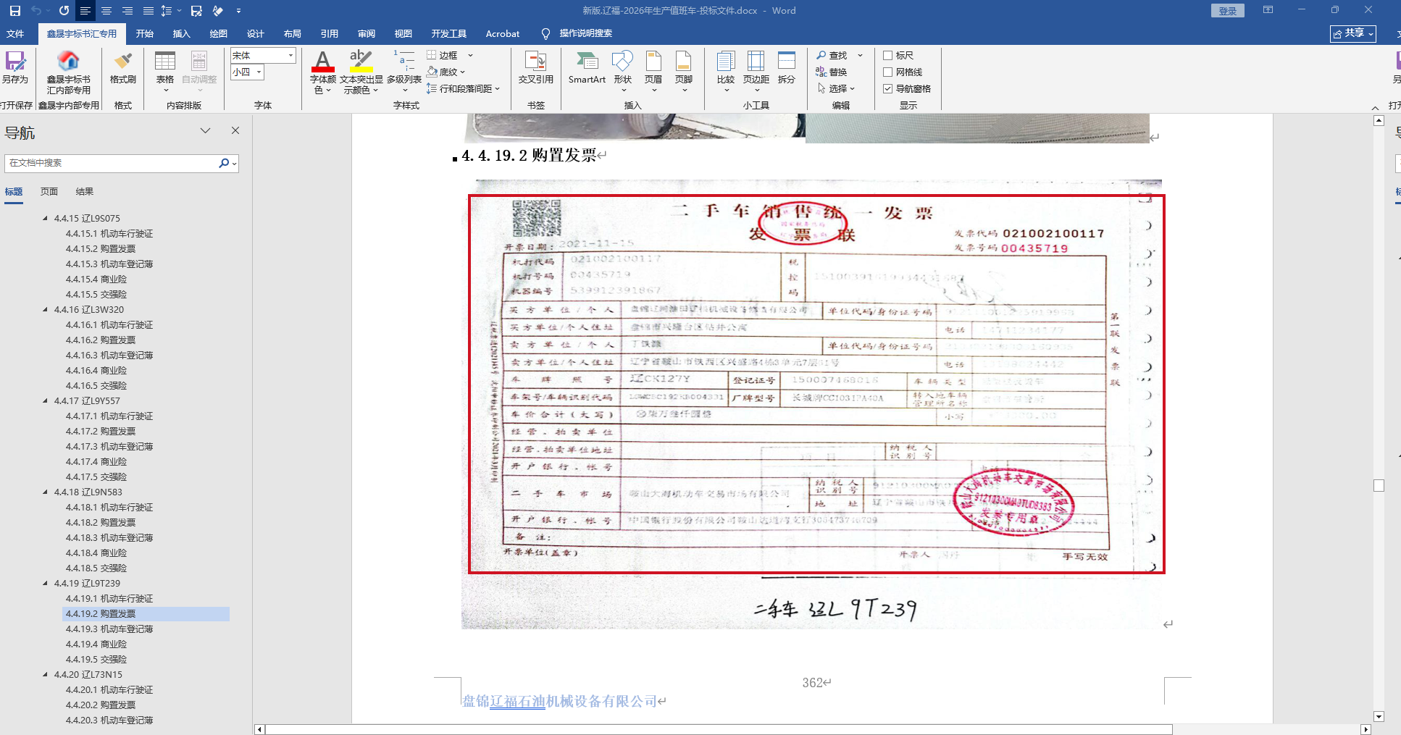
Task: Click the magnifier icon in the navigation search box
Action: click(224, 164)
